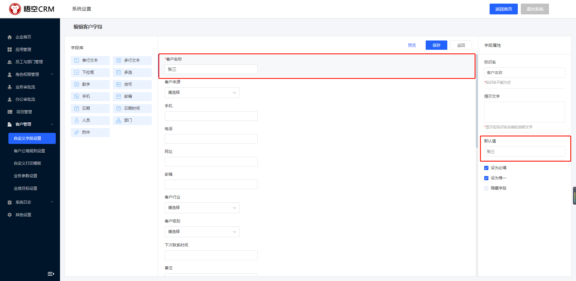This screenshot has height=281, width=576.
Task: Click the 默认值 input field
Action: click(x=525, y=151)
